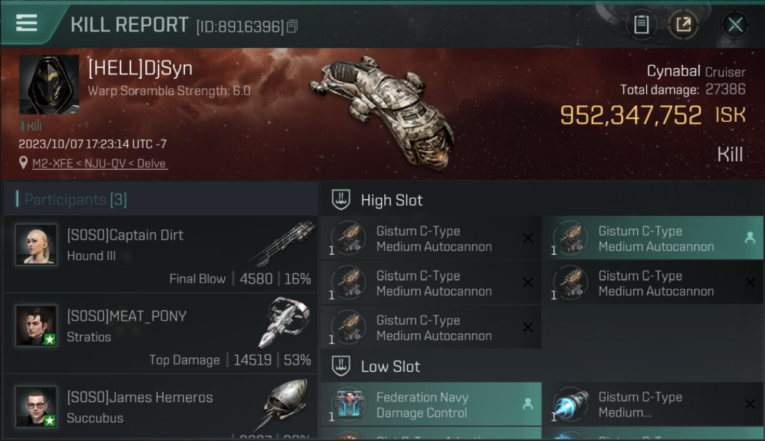This screenshot has width=765, height=441.
Task: Copy the kill report ID icon
Action: [x=292, y=26]
